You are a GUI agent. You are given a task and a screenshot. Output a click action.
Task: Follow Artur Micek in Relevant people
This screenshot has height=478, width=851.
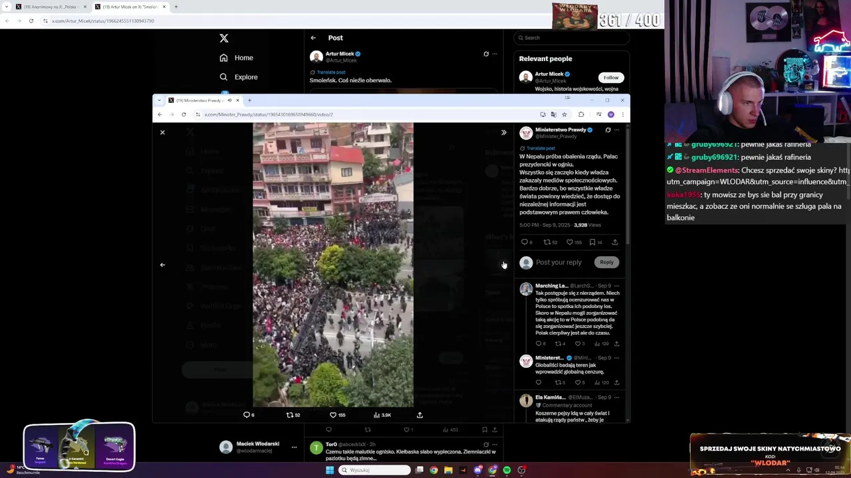610,77
